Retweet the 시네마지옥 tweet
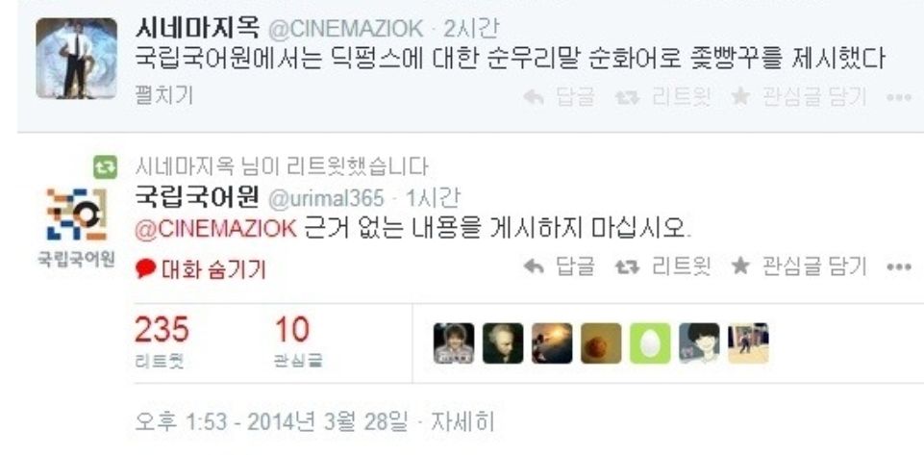924x455 pixels. (x=662, y=96)
